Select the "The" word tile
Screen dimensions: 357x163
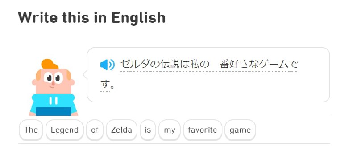pyautogui.click(x=31, y=130)
